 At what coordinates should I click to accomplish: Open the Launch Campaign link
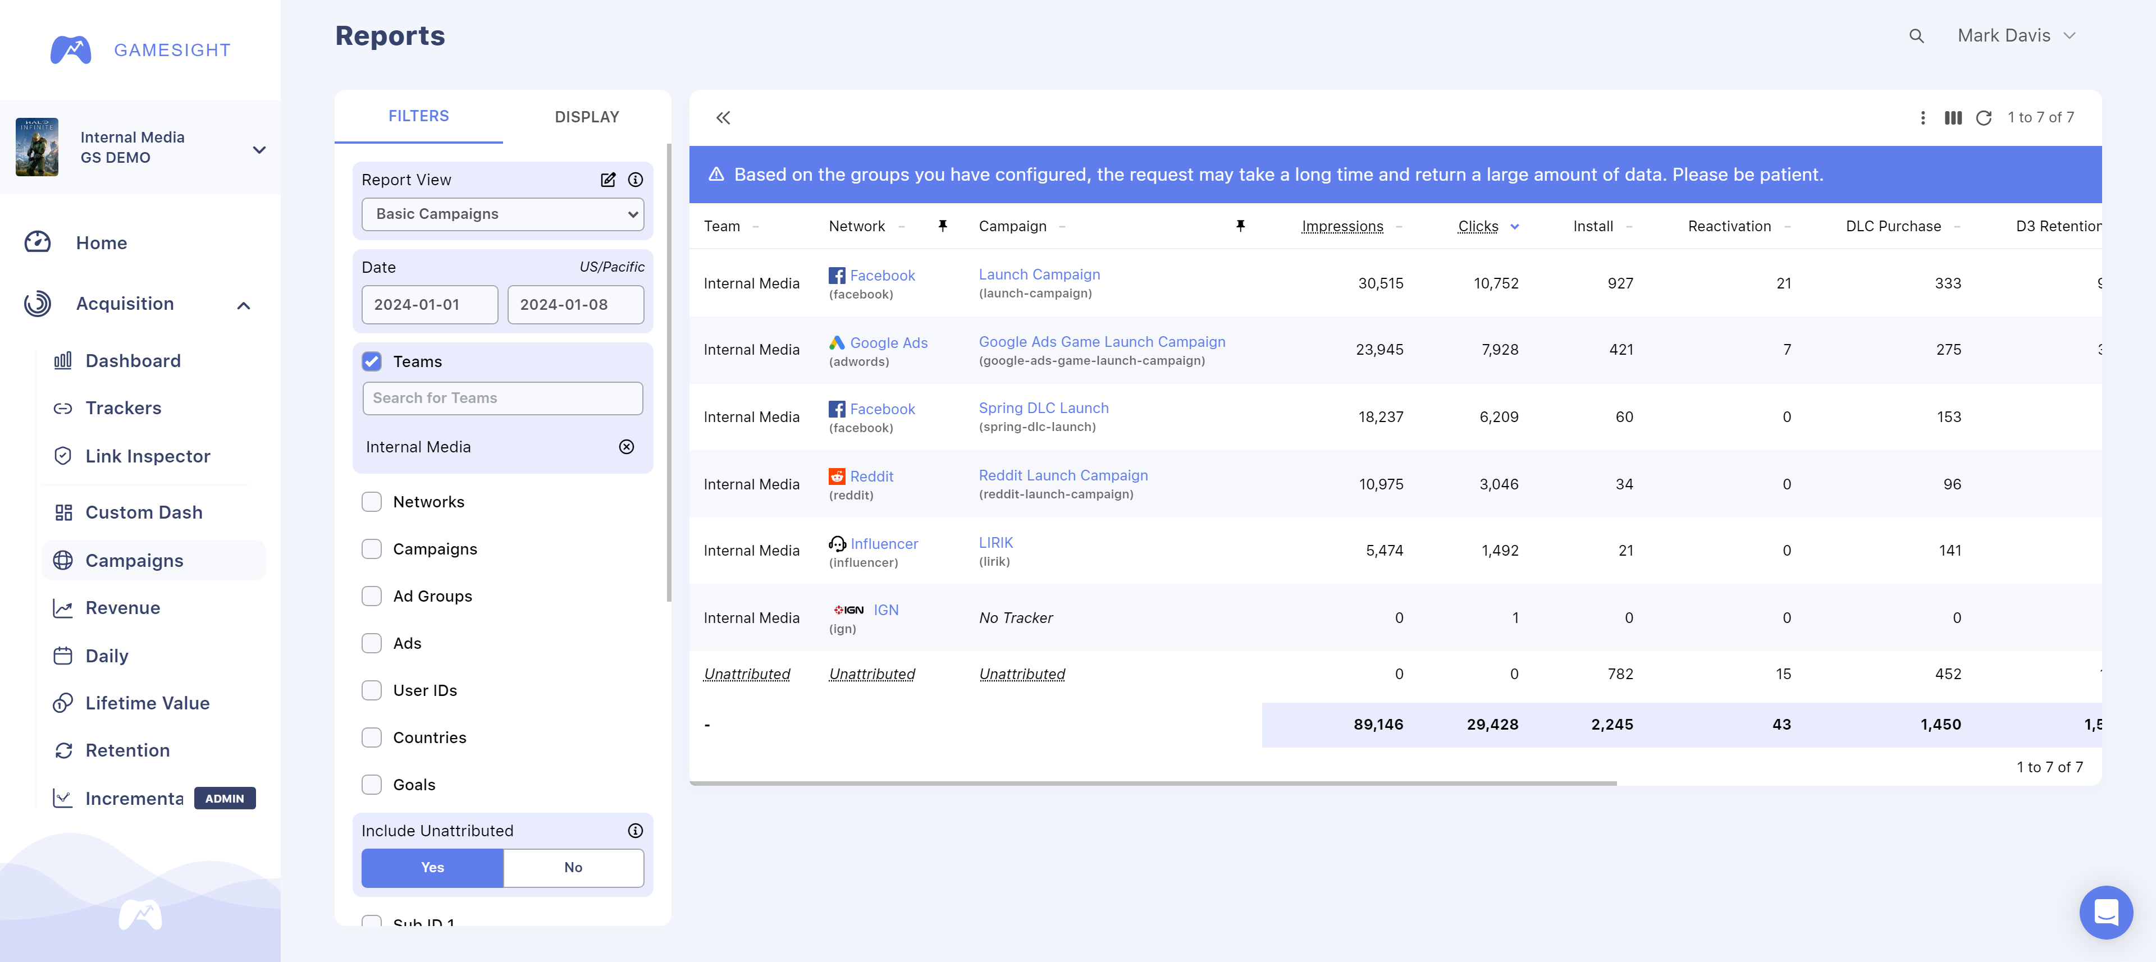click(1039, 274)
